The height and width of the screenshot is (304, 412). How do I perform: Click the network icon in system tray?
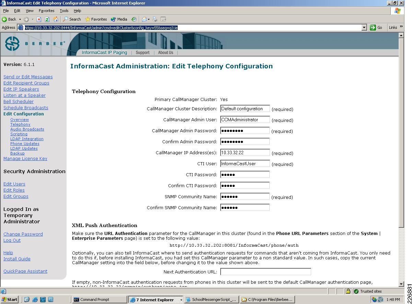380,300
